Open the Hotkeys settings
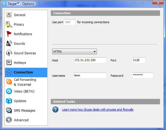166x130 pixels. [26, 63]
